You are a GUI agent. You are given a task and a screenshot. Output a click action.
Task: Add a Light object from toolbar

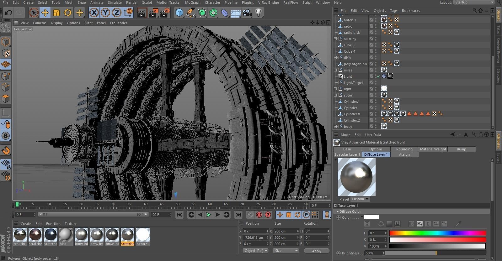[259, 13]
